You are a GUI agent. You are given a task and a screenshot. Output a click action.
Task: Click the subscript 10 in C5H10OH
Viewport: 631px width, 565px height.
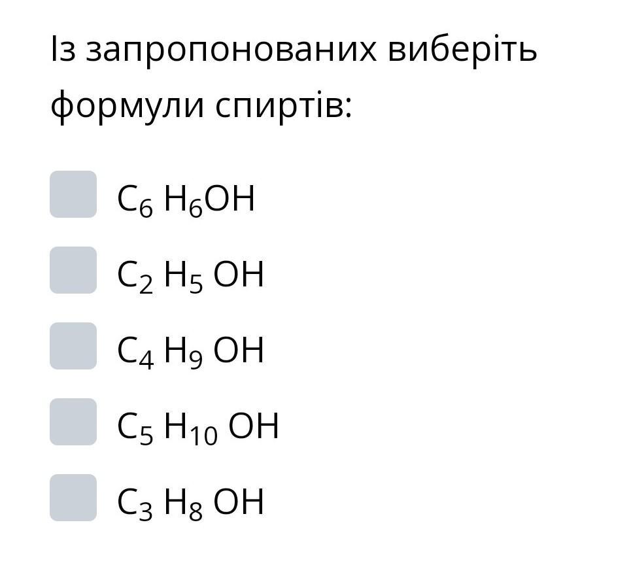click(204, 436)
